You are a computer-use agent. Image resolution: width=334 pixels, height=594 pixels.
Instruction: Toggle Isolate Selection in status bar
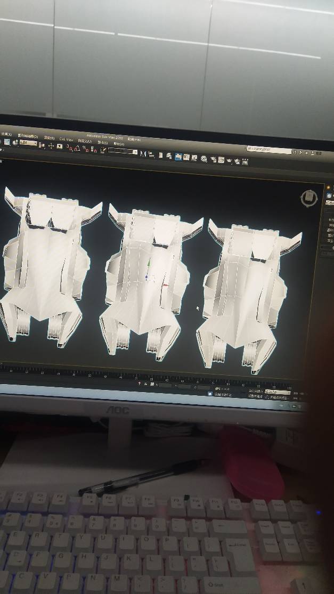pos(140,384)
